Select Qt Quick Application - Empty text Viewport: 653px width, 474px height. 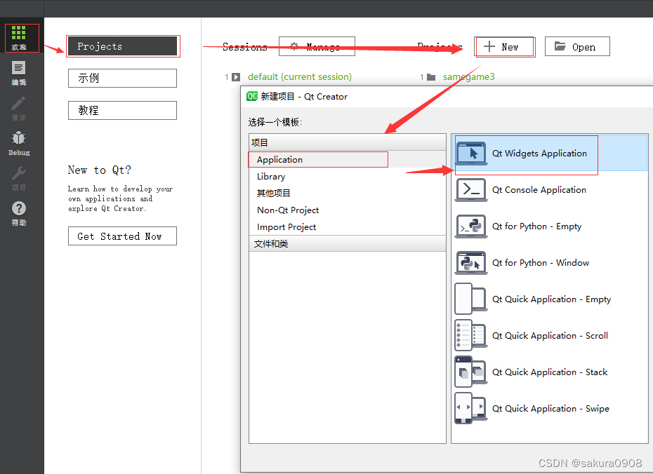click(551, 299)
